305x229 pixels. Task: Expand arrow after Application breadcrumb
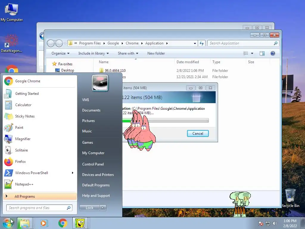[x=167, y=43]
